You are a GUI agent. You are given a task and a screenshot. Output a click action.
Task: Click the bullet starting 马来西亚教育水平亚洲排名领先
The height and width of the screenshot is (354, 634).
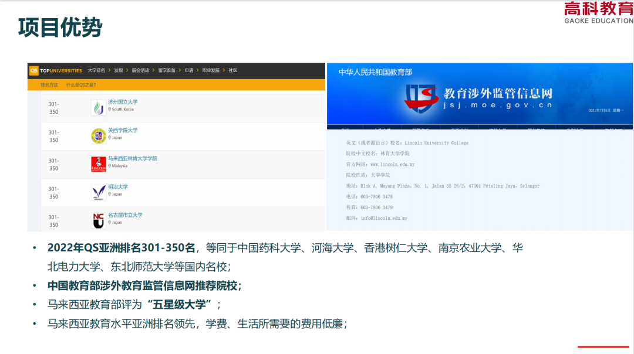(197, 324)
